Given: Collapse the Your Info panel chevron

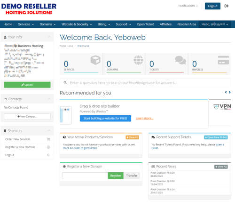Looking at the screenshot, I should pos(49,37).
